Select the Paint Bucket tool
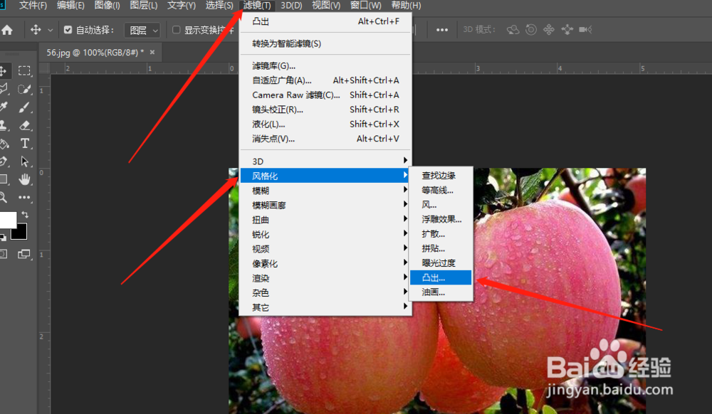712x414 pixels. pos(4,144)
